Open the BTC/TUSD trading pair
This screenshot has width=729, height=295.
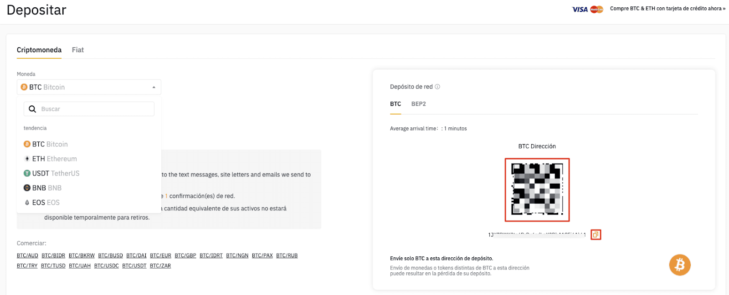coord(53,266)
